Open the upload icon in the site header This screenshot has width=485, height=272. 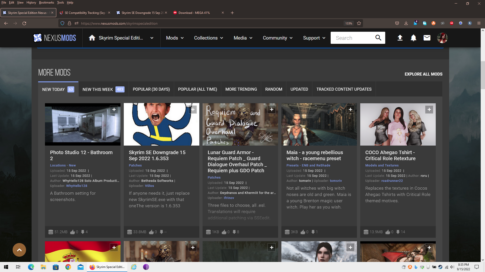click(x=400, y=38)
